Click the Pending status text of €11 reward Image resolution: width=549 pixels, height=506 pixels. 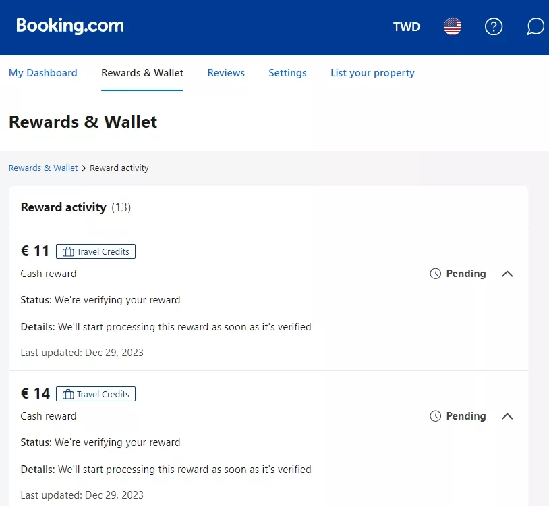pyautogui.click(x=466, y=274)
